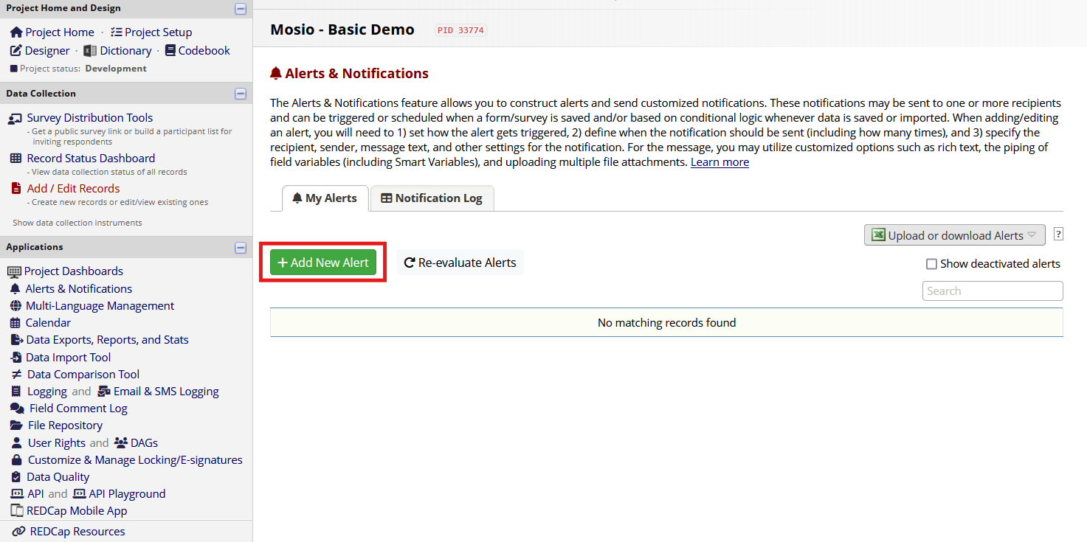Viewport: 1087px width, 542px height.
Task: Click the Dictionary spreadsheet icon
Action: [x=90, y=51]
